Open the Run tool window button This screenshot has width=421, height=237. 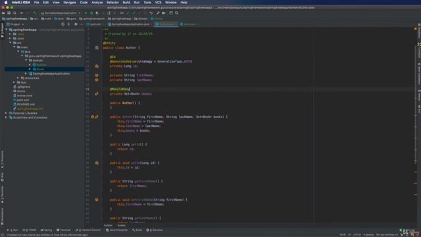pos(12,230)
